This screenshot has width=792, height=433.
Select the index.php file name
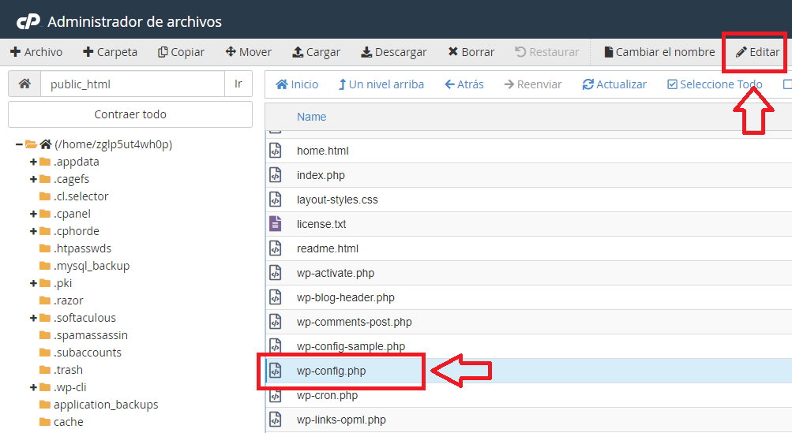click(x=321, y=175)
